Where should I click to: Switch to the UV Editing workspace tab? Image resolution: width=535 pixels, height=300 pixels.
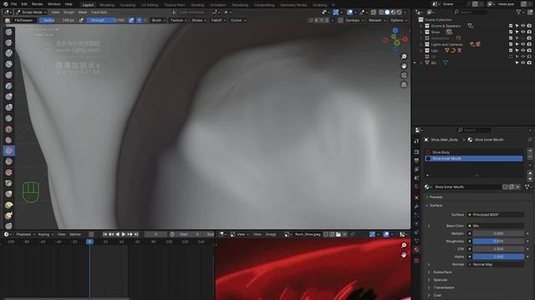tap(150, 5)
